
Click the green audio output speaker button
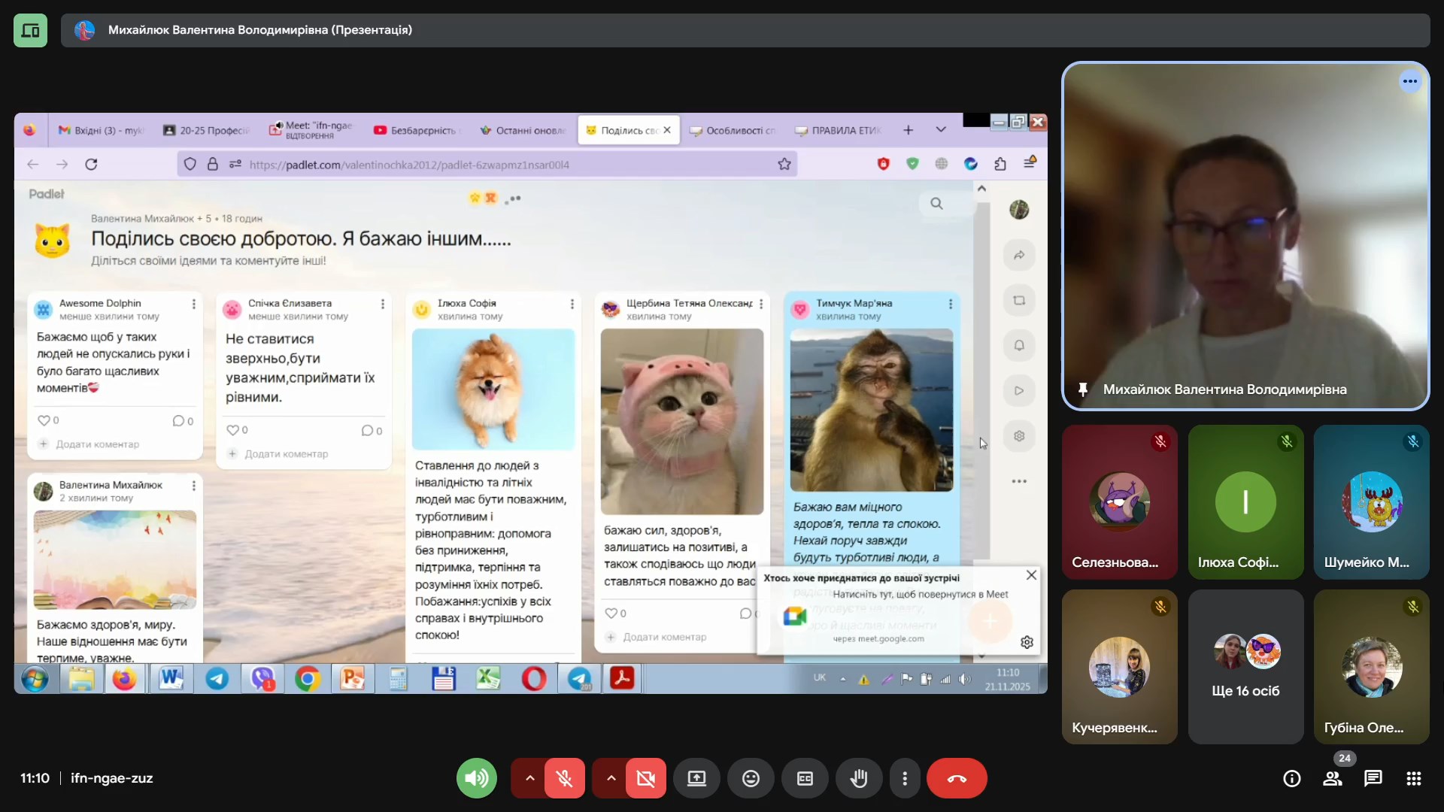[477, 778]
